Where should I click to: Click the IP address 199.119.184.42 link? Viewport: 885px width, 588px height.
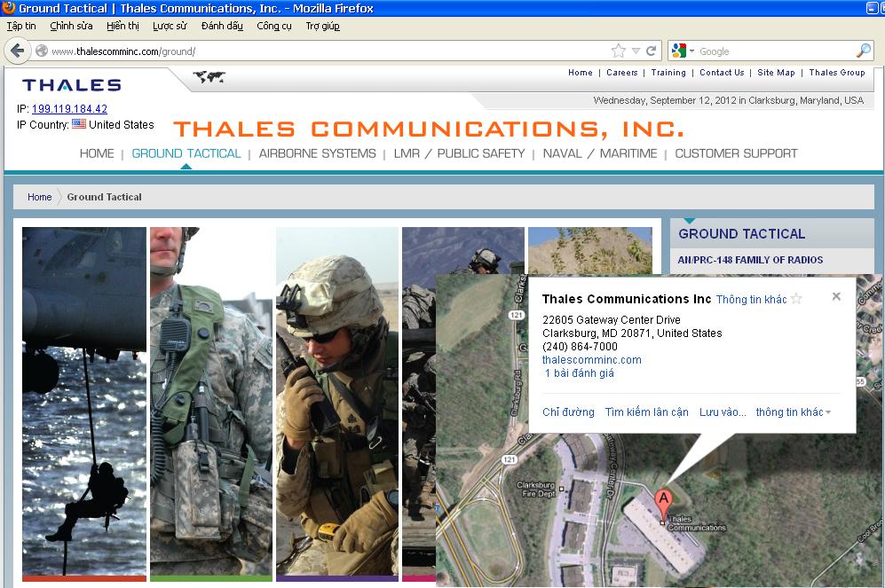click(69, 109)
